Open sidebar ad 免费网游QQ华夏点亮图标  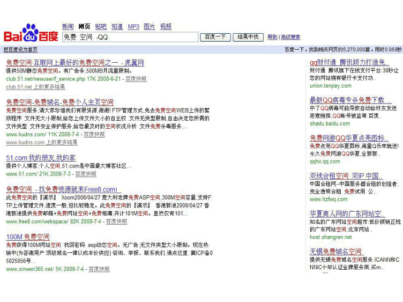pyautogui.click(x=349, y=138)
